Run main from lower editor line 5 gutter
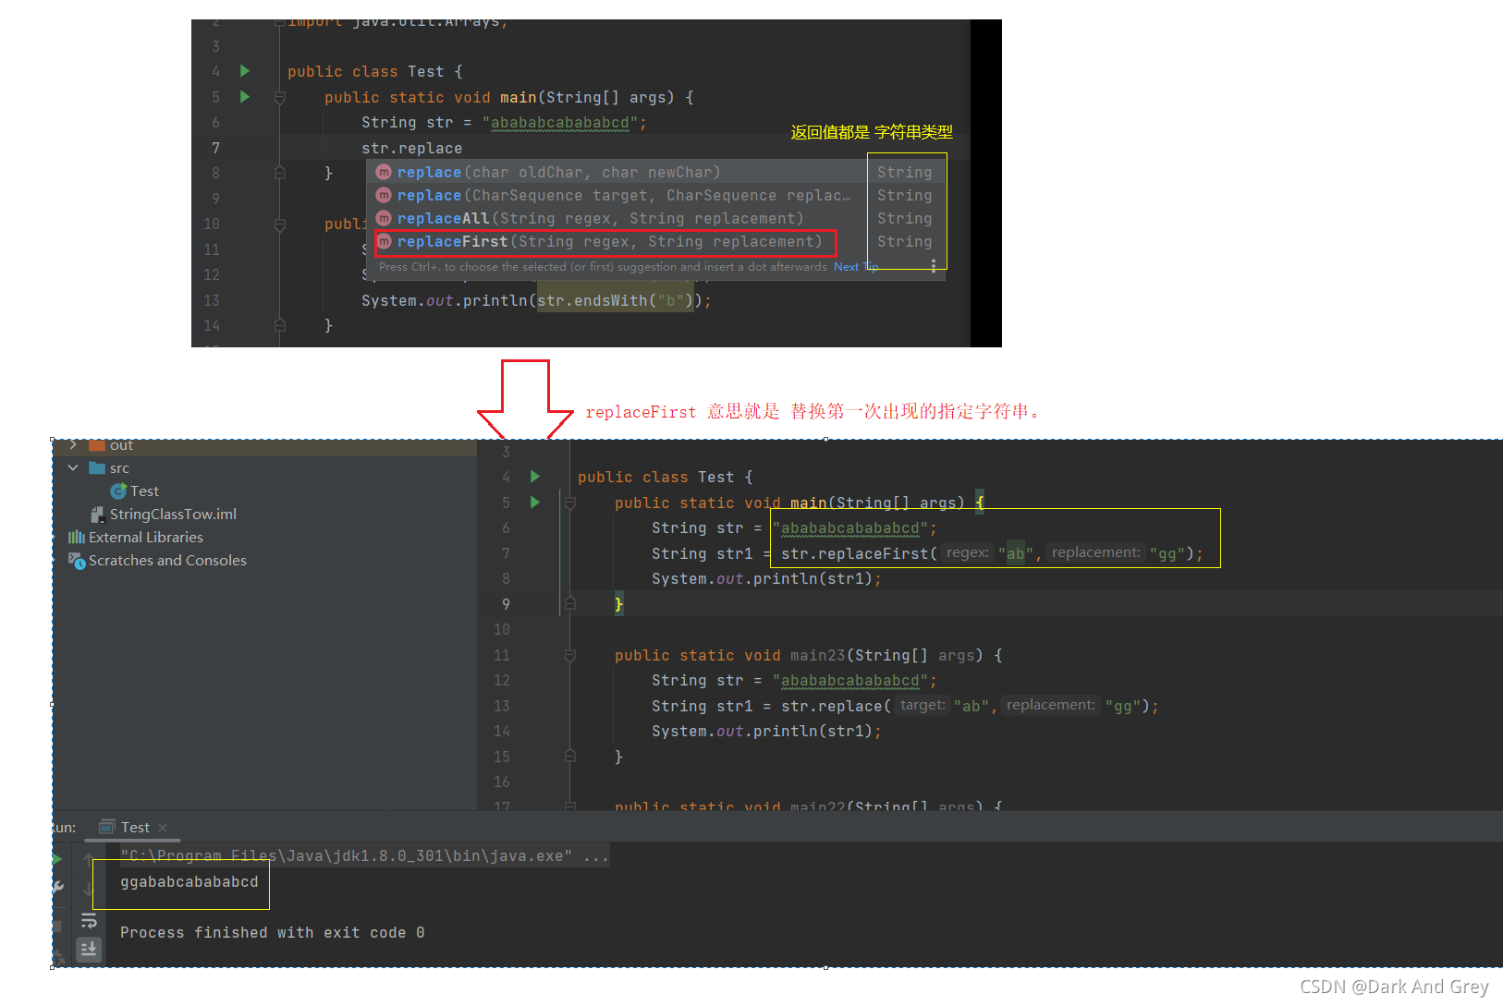Screen dimensions: 1503x1006 tap(535, 503)
